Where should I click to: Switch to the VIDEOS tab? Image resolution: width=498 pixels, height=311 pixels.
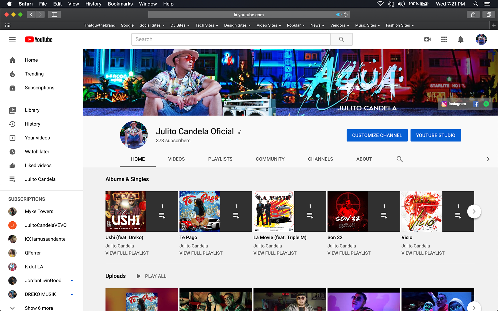coord(176,159)
